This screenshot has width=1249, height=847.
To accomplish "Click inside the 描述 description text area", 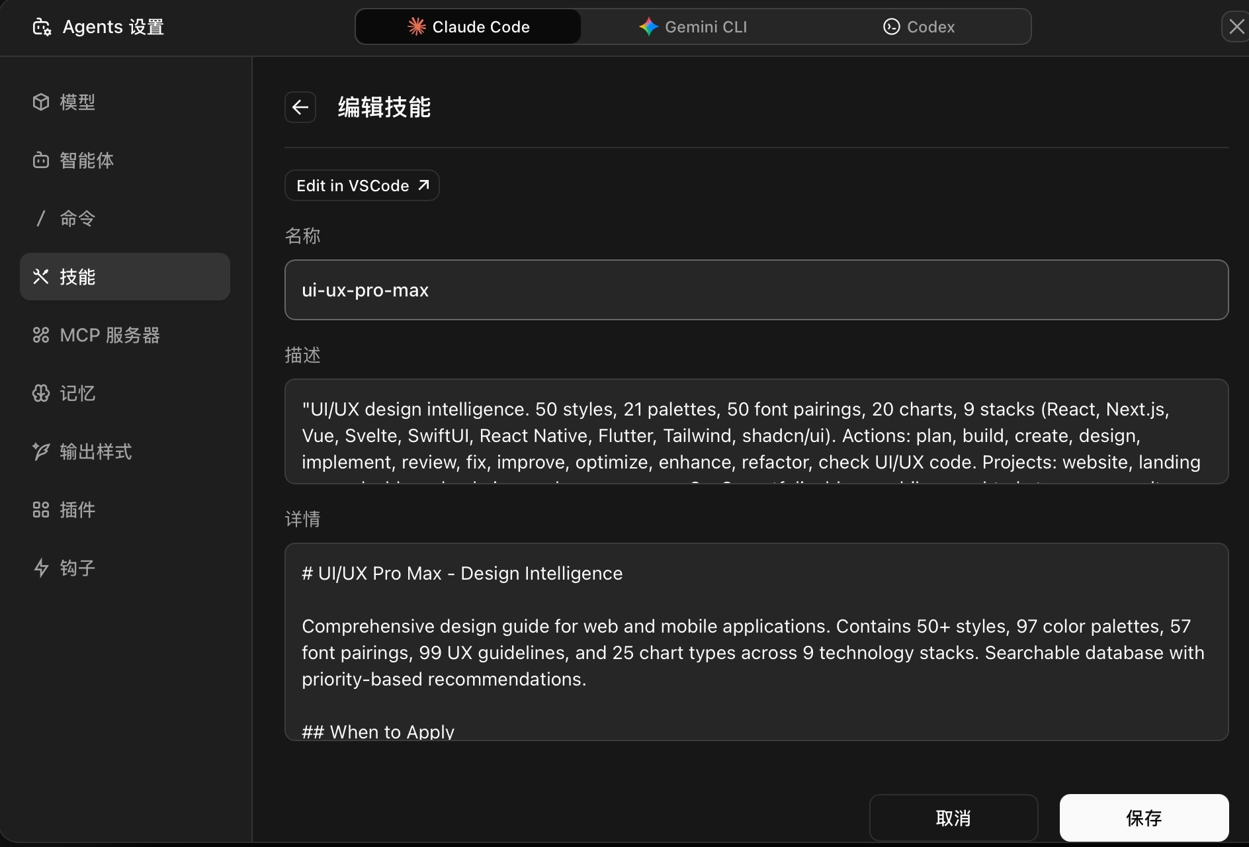I will tap(756, 431).
